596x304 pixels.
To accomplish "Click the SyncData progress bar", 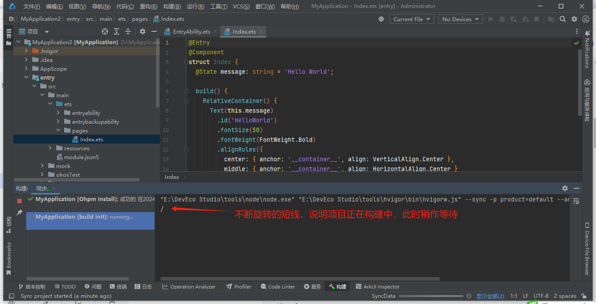I will point(431,296).
